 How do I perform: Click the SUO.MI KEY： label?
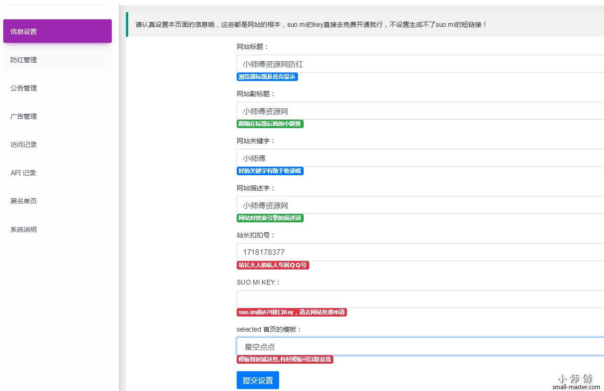[259, 282]
